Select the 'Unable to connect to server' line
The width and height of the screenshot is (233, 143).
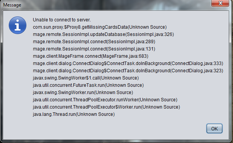62,20
